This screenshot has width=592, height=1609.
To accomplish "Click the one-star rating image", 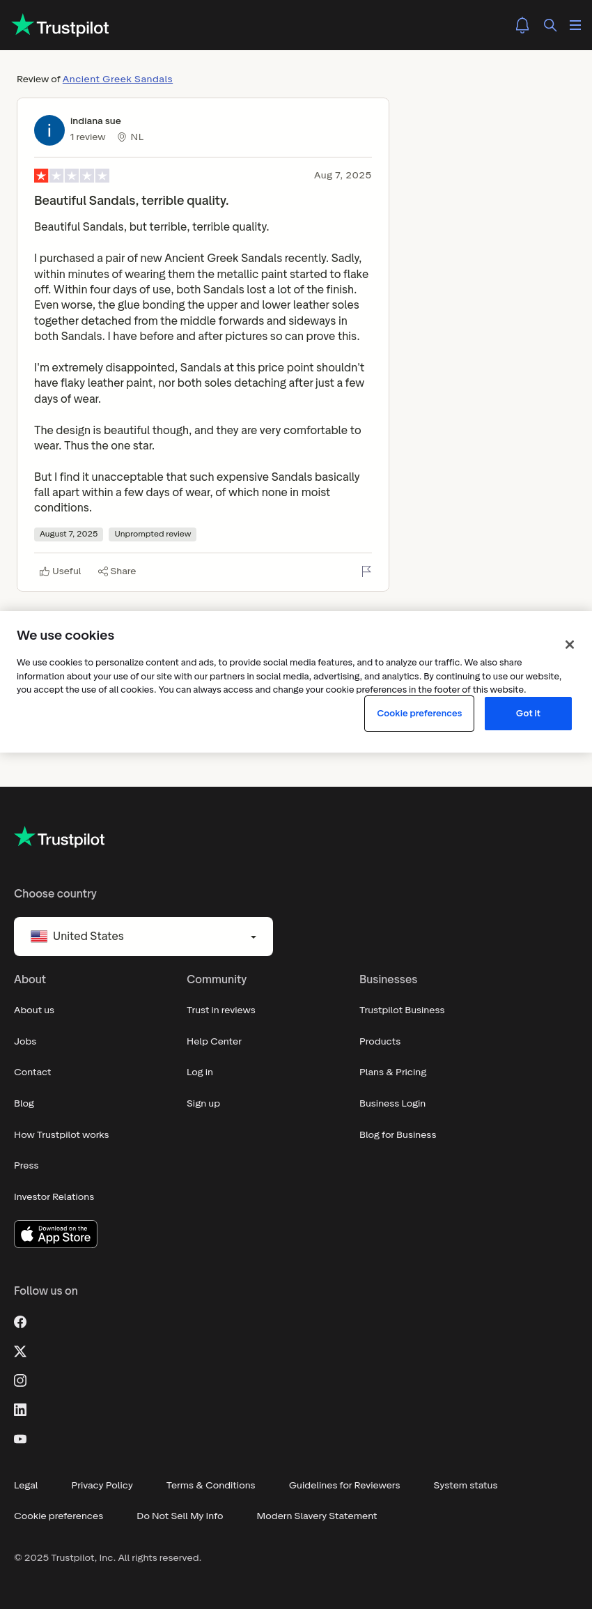I will pos(72,176).
